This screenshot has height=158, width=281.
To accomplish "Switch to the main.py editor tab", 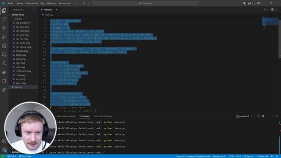I will (48, 10).
